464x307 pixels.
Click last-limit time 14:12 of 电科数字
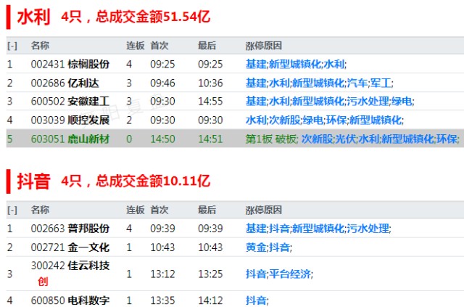tap(210, 300)
